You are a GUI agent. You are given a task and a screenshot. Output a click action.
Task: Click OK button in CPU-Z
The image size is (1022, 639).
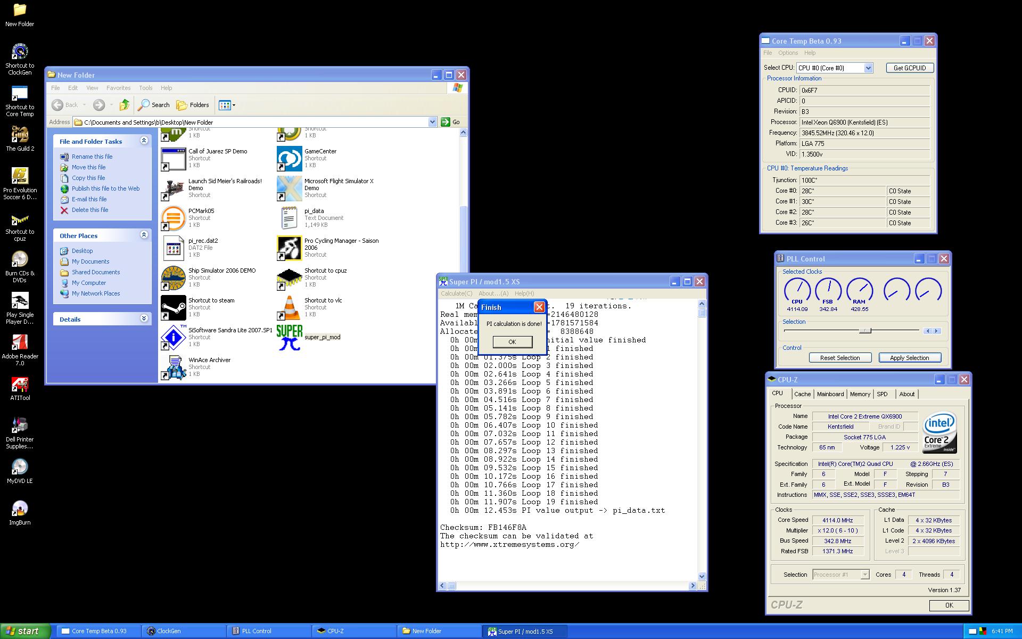tap(949, 605)
